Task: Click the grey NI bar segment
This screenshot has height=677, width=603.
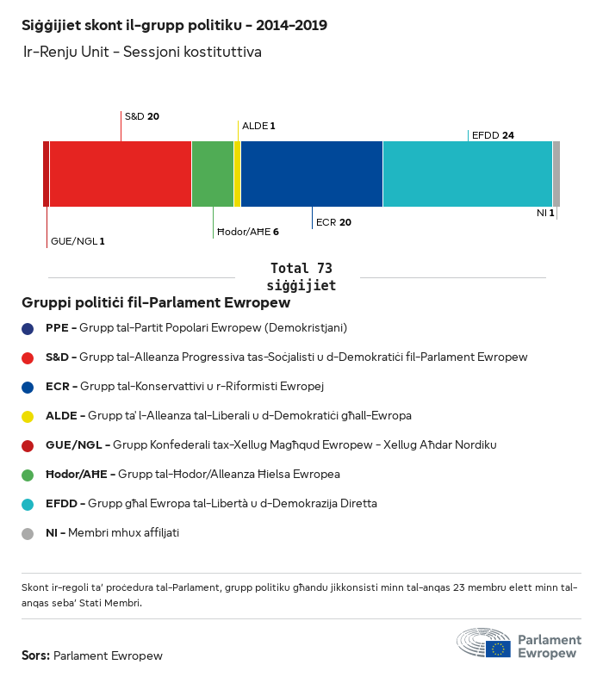Action: pos(556,174)
